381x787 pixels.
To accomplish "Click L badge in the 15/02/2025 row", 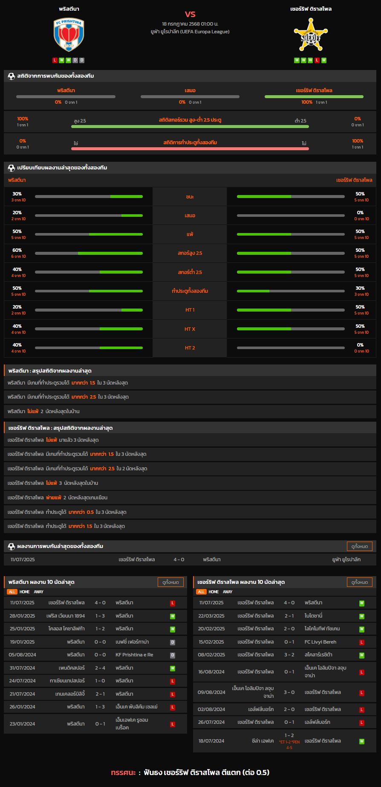I will coord(362,642).
